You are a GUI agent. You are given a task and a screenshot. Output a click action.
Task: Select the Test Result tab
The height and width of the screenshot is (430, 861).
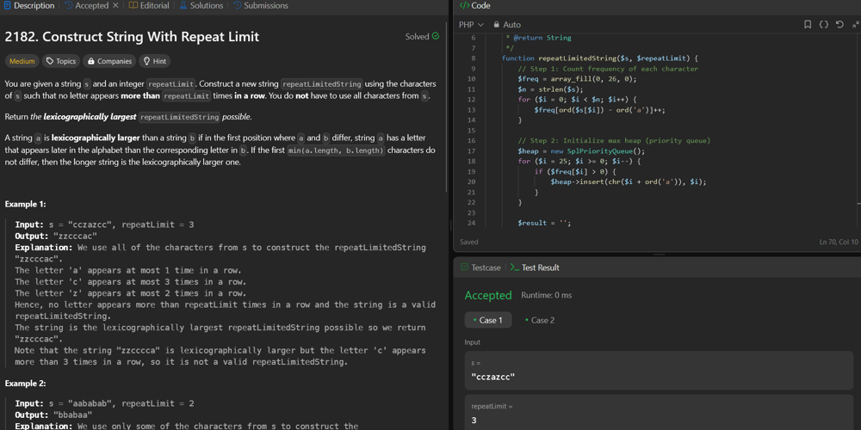tap(535, 267)
